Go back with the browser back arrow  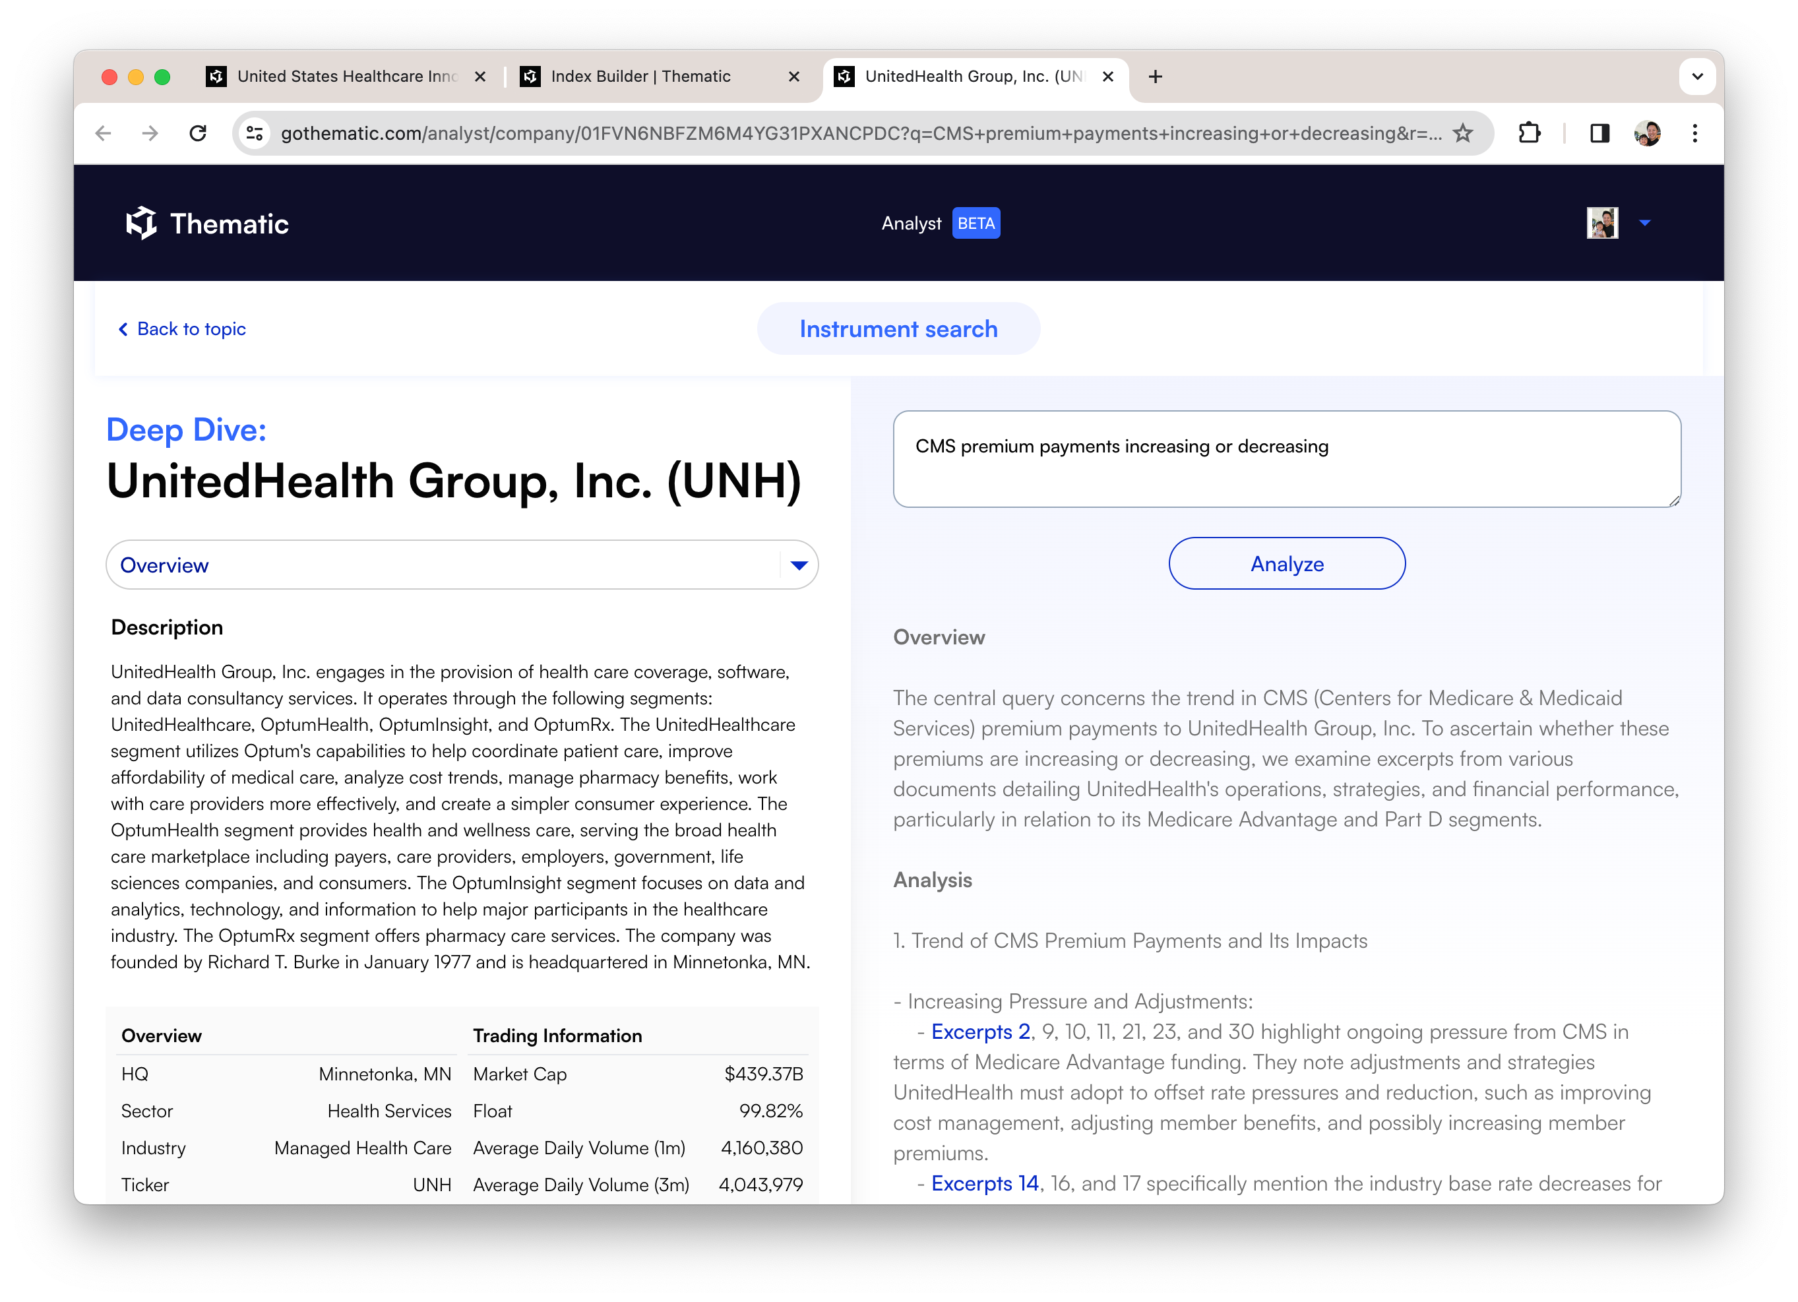(x=103, y=133)
